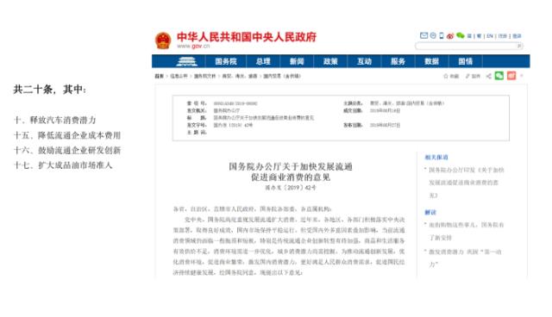Image resolution: width=552 pixels, height=317 pixels.
Task: Click the EN language link
Action: 490,36
